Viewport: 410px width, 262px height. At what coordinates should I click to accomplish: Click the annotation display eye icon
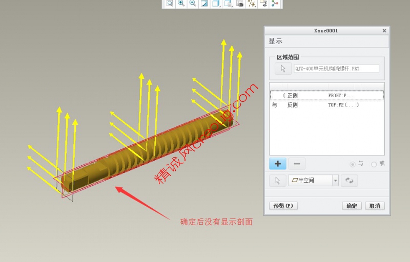pos(263,4)
